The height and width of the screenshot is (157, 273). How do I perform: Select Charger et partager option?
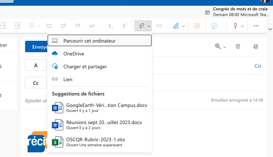coord(99,67)
